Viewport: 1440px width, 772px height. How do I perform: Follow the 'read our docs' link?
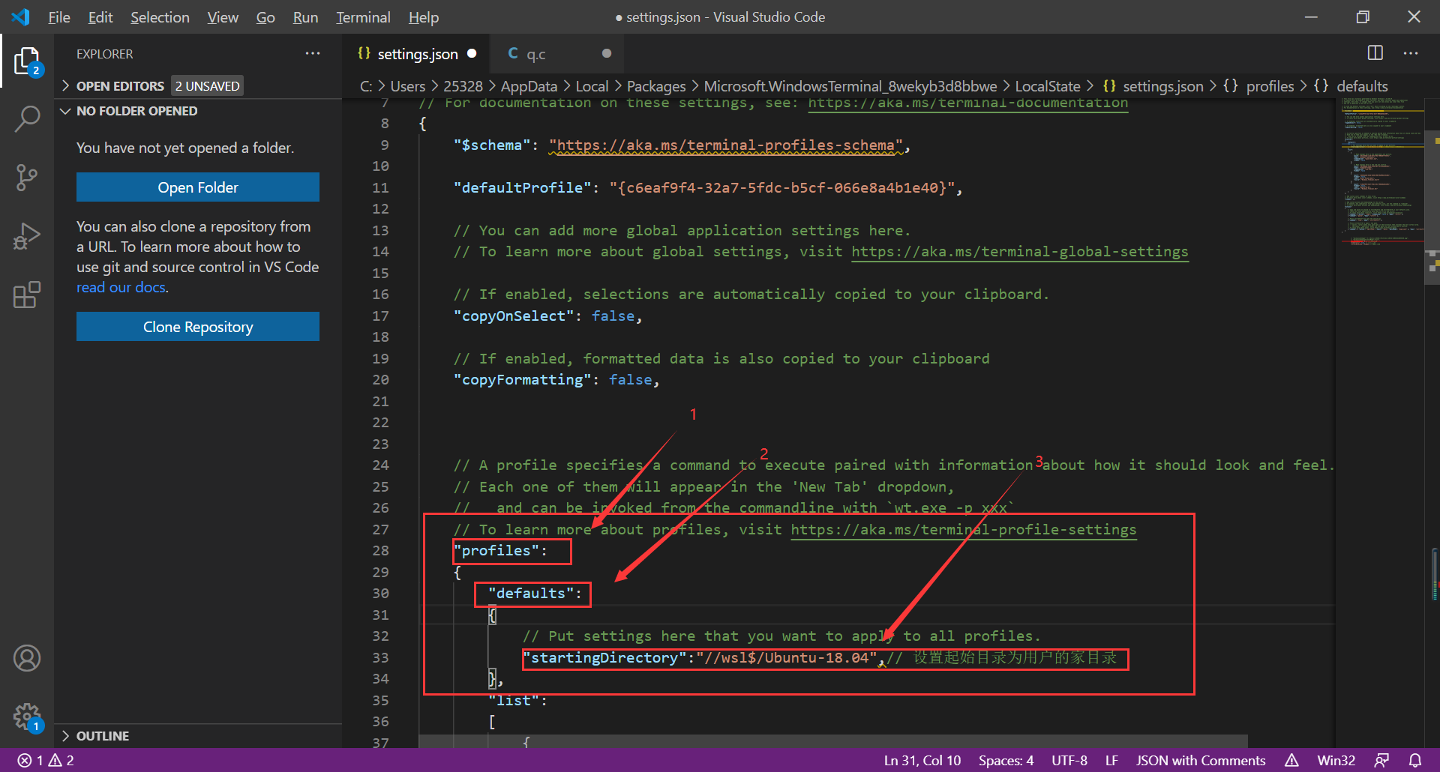click(x=121, y=287)
